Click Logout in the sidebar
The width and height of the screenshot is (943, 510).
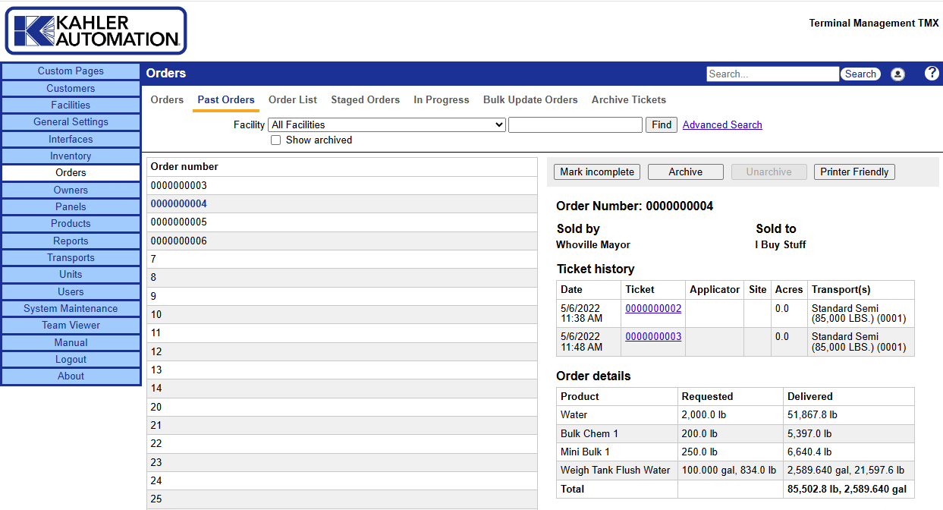pos(71,360)
